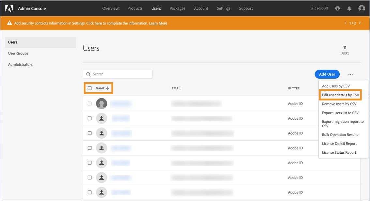Focus the Search users field
This screenshot has width=370, height=201.
click(117, 74)
